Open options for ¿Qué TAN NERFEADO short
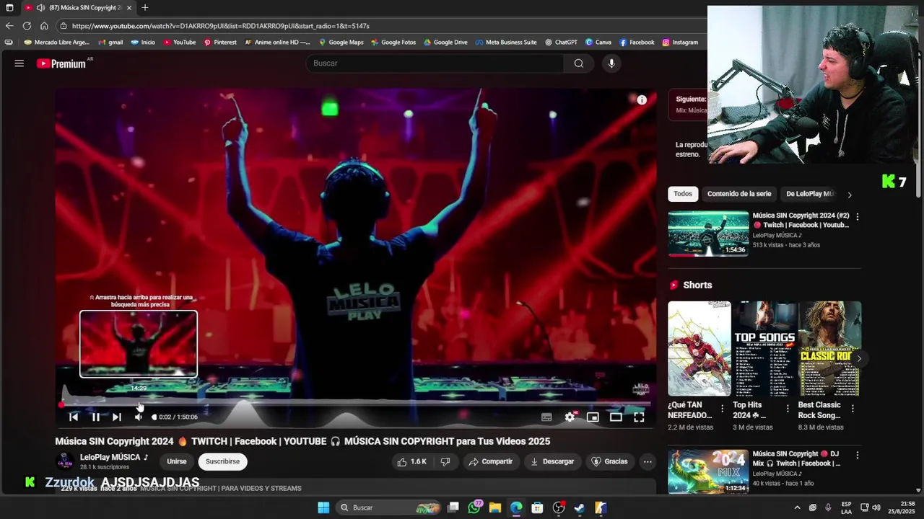The image size is (924, 519). [x=722, y=409]
